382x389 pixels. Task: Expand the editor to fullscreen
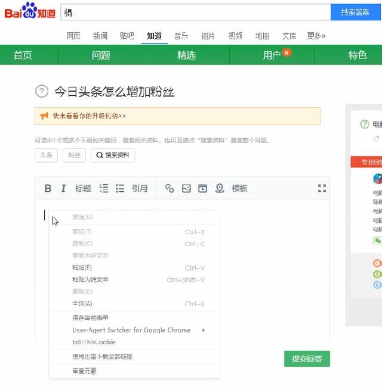[x=322, y=188]
